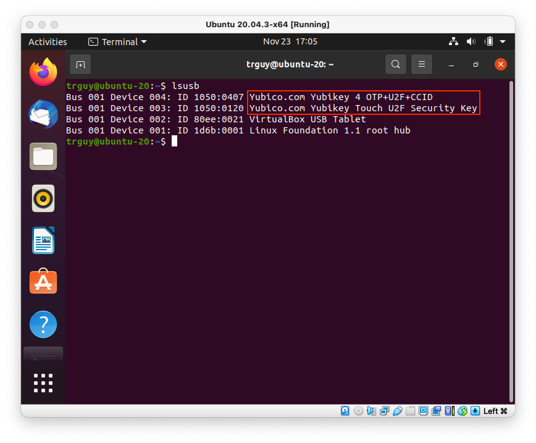Click 'Ubuntu 20.04.3-x64 [Running]' window title
536x443 pixels.
coord(267,24)
